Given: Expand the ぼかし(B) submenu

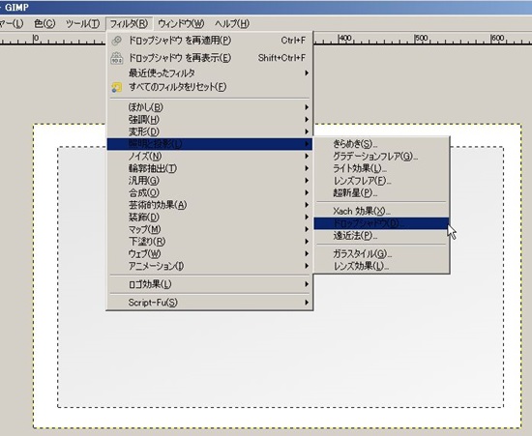Looking at the screenshot, I should (209, 107).
